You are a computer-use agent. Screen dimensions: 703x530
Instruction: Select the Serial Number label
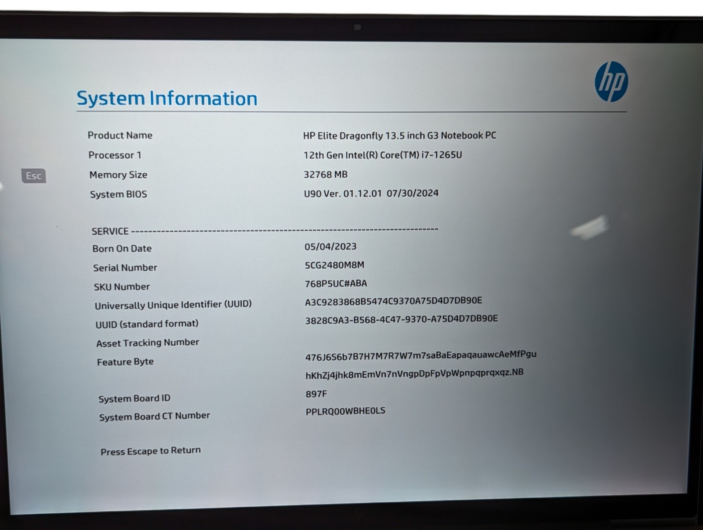[x=125, y=268]
